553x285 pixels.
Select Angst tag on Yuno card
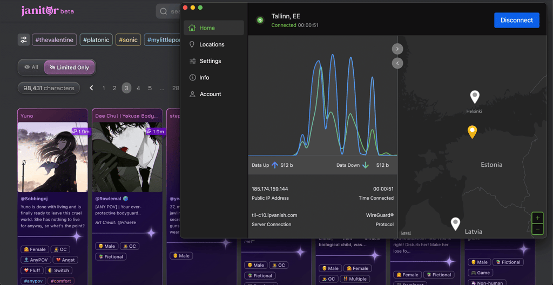(x=65, y=260)
